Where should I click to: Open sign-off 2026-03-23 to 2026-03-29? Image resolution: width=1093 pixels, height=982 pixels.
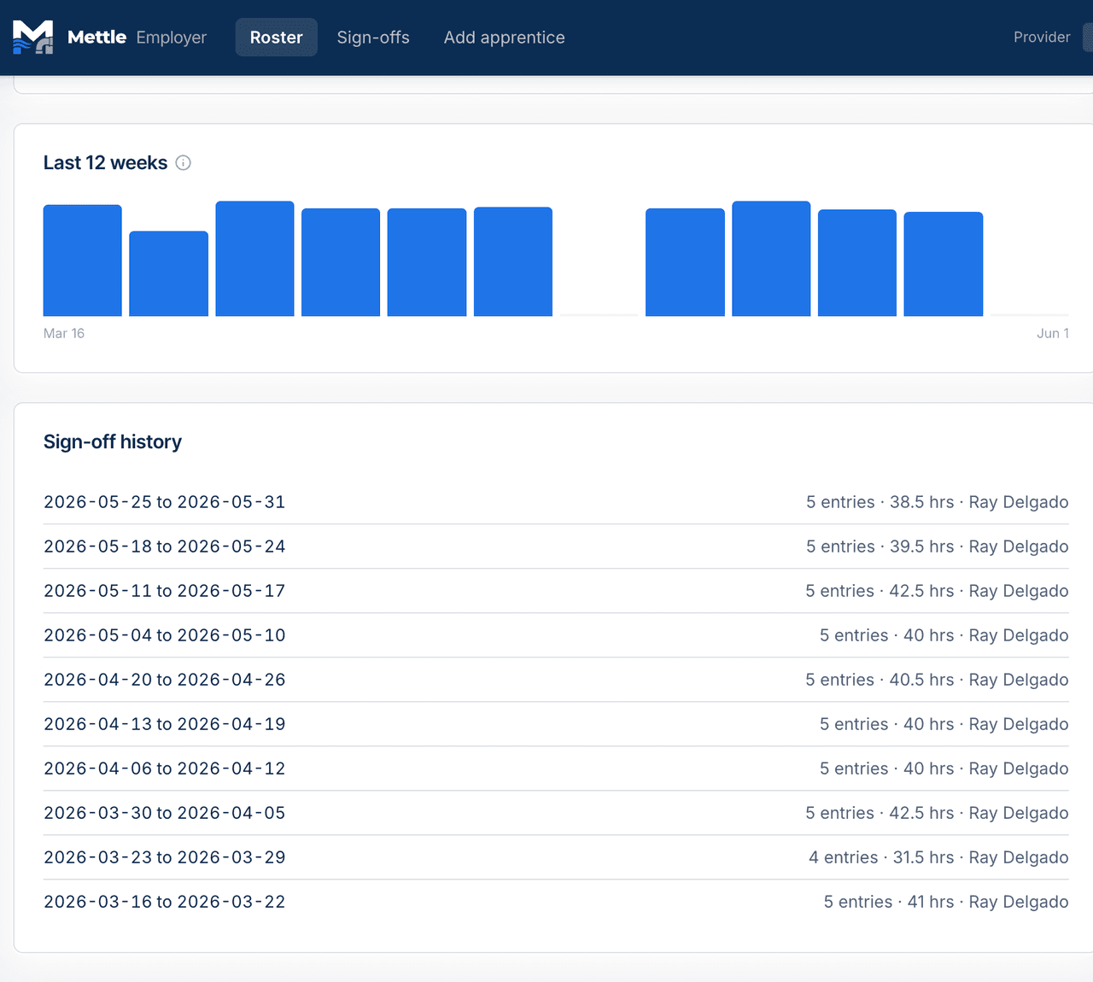[556, 857]
